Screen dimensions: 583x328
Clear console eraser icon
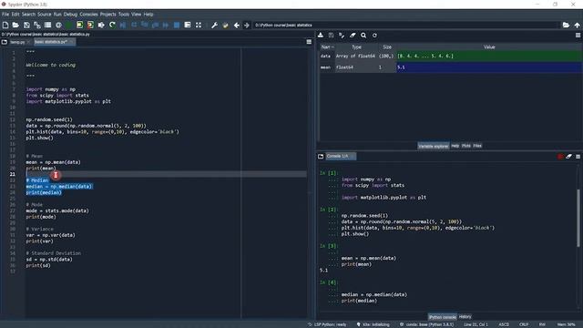[x=568, y=157]
